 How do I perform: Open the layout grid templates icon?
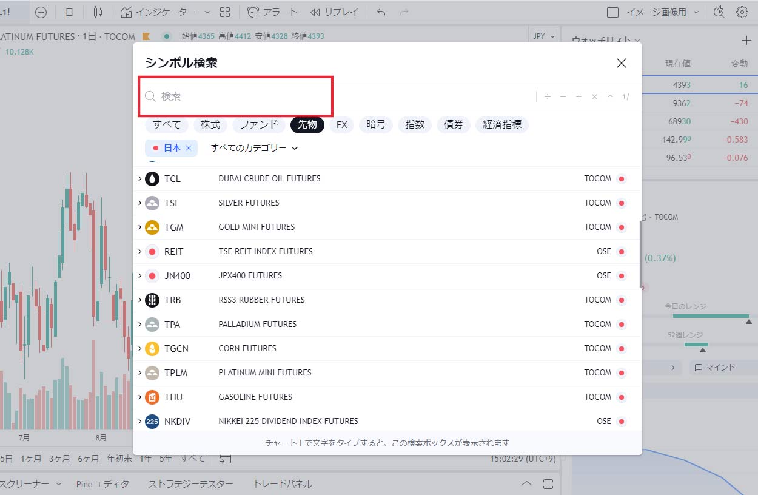pos(225,12)
